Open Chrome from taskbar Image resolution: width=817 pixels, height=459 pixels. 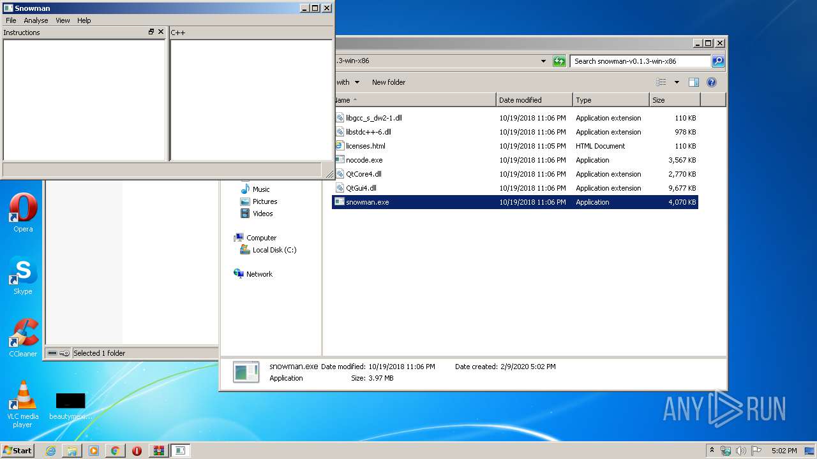115,451
